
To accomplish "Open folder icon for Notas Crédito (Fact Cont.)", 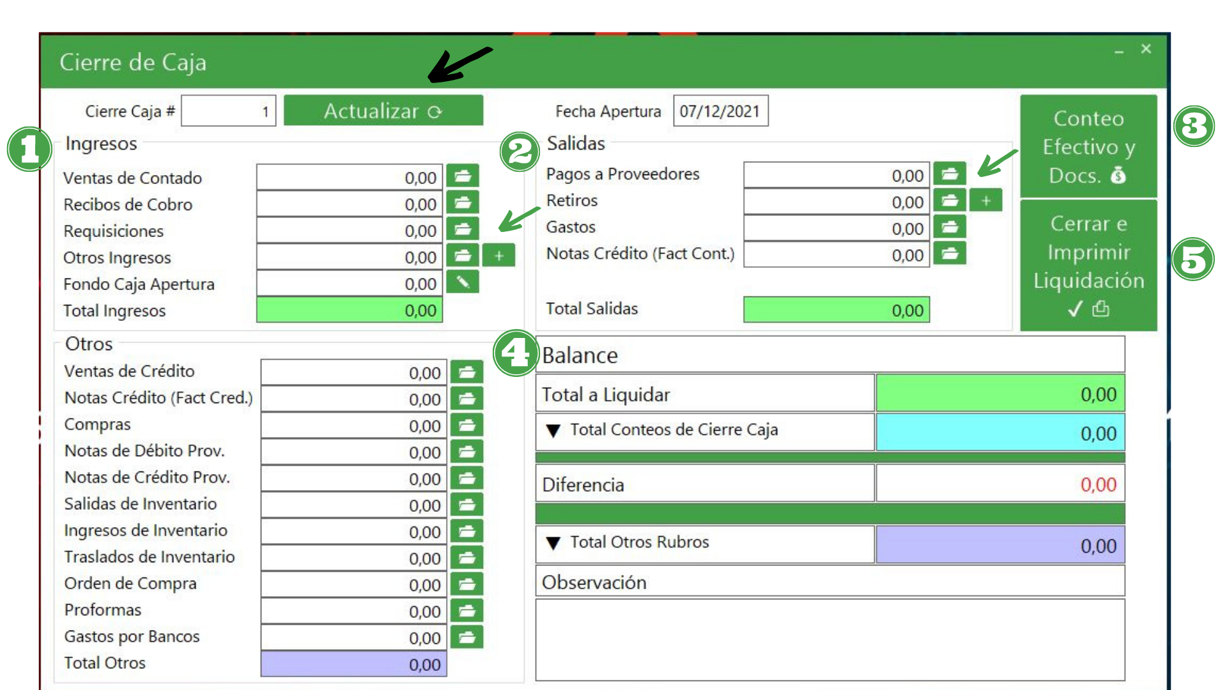I will click(950, 253).
